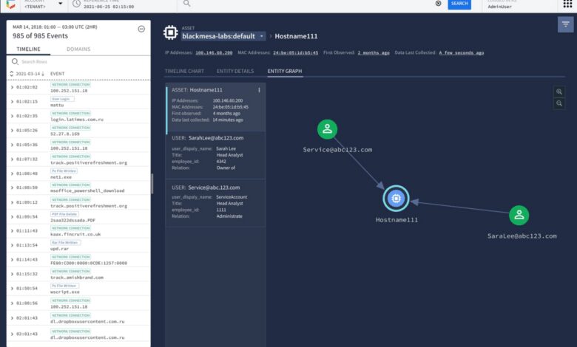Image resolution: width=577 pixels, height=347 pixels.
Task: Click the events panel resize handle
Action: tap(152, 184)
